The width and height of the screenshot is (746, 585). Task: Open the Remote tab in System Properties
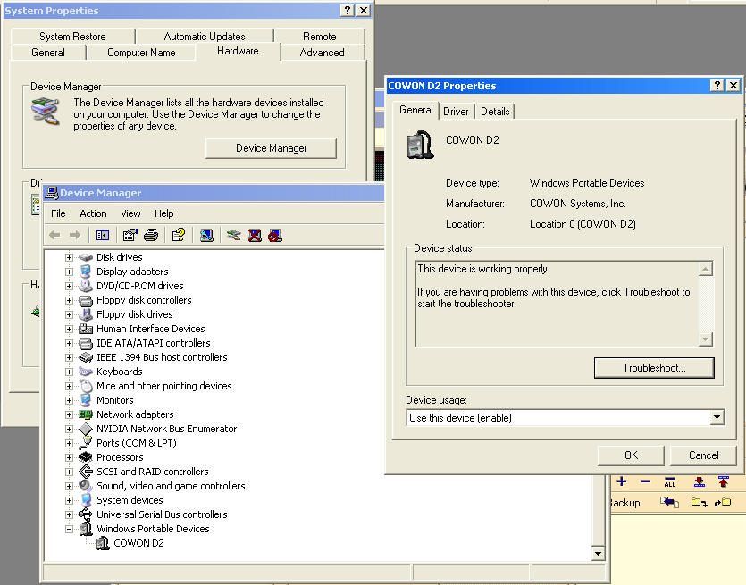(320, 36)
